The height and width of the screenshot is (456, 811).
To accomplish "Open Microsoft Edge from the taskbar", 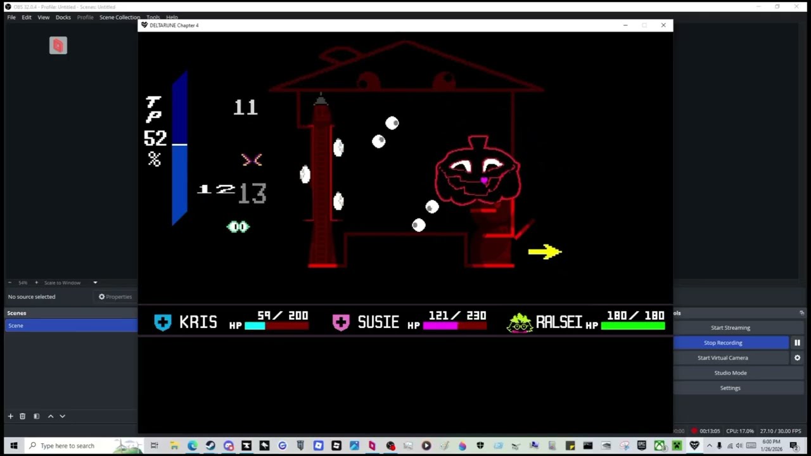I will [192, 446].
